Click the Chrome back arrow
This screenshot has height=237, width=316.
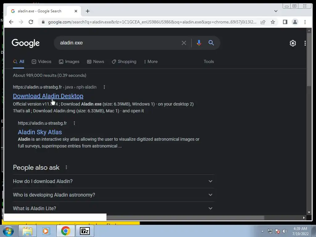coord(11,22)
